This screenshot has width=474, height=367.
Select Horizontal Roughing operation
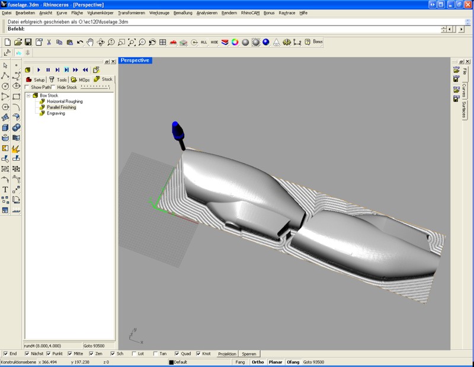[x=65, y=101]
